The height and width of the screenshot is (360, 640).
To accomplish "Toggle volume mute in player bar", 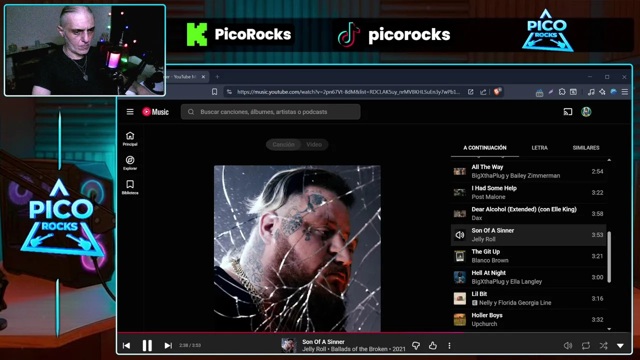I will [x=568, y=345].
